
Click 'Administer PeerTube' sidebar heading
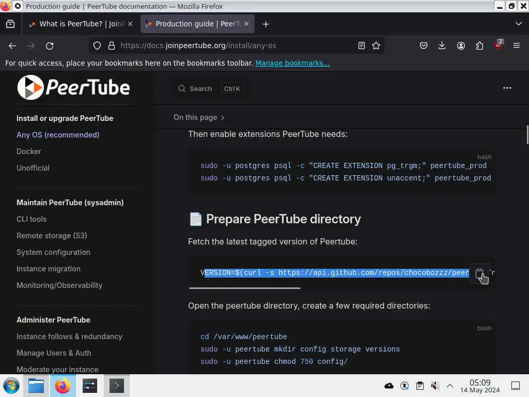click(53, 320)
